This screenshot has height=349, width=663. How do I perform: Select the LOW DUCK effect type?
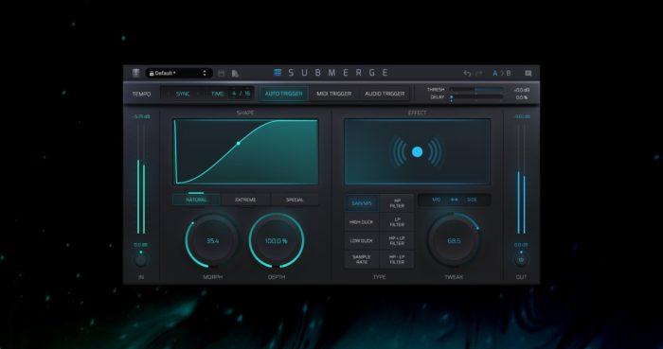[x=362, y=241]
